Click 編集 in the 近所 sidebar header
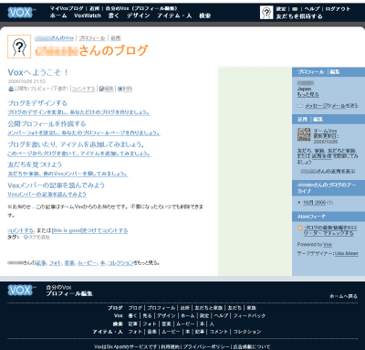 point(318,120)
